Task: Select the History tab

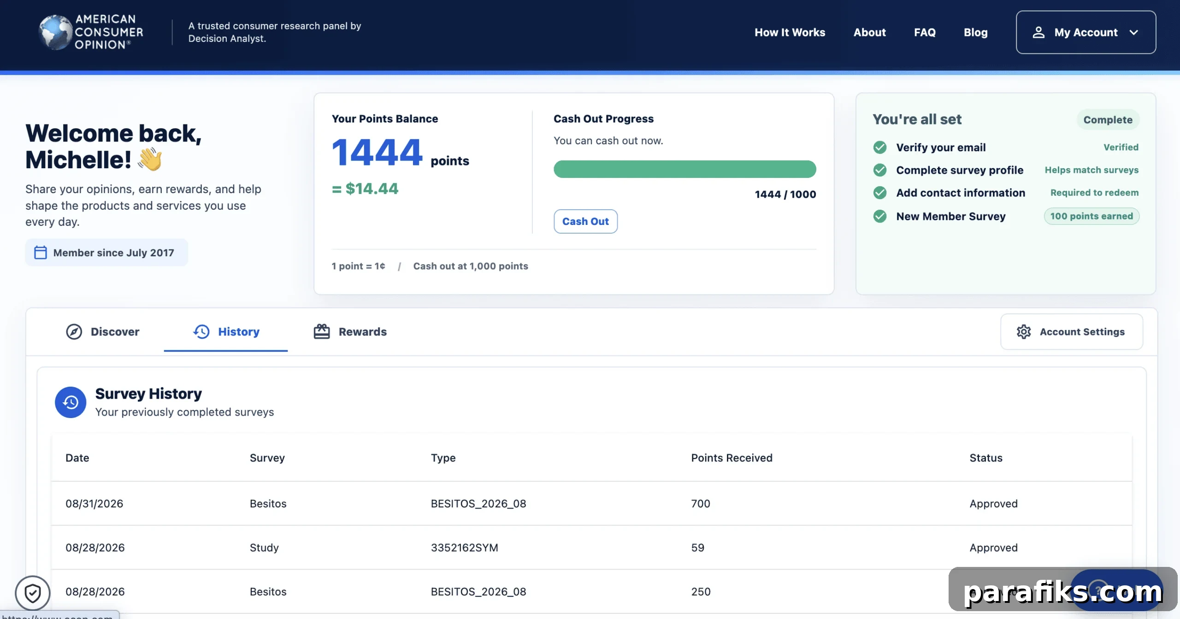Action: click(226, 331)
